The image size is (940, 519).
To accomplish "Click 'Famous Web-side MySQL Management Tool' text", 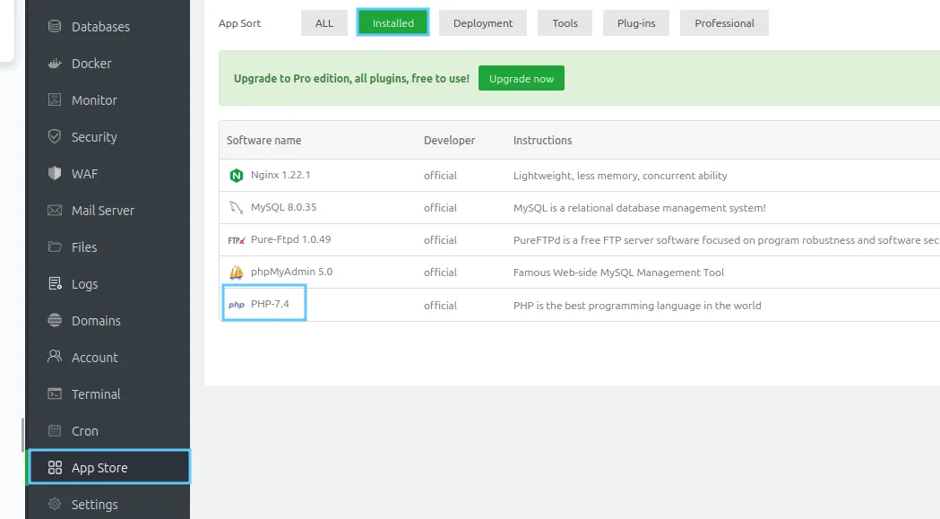I will (x=618, y=272).
